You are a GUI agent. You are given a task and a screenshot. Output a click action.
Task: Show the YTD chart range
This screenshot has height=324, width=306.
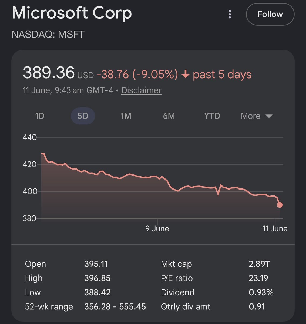212,116
